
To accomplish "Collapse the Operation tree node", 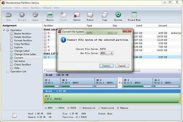I will coord(4,30).
